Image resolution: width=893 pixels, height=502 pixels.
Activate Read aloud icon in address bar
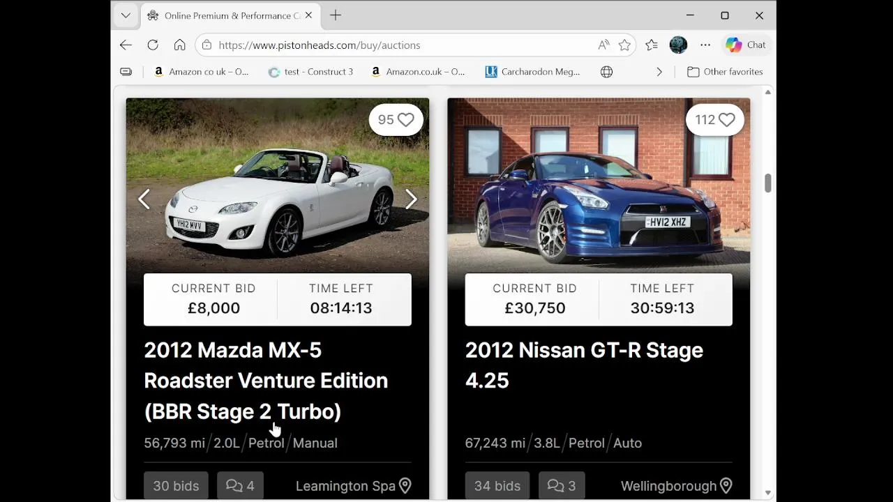tap(603, 45)
